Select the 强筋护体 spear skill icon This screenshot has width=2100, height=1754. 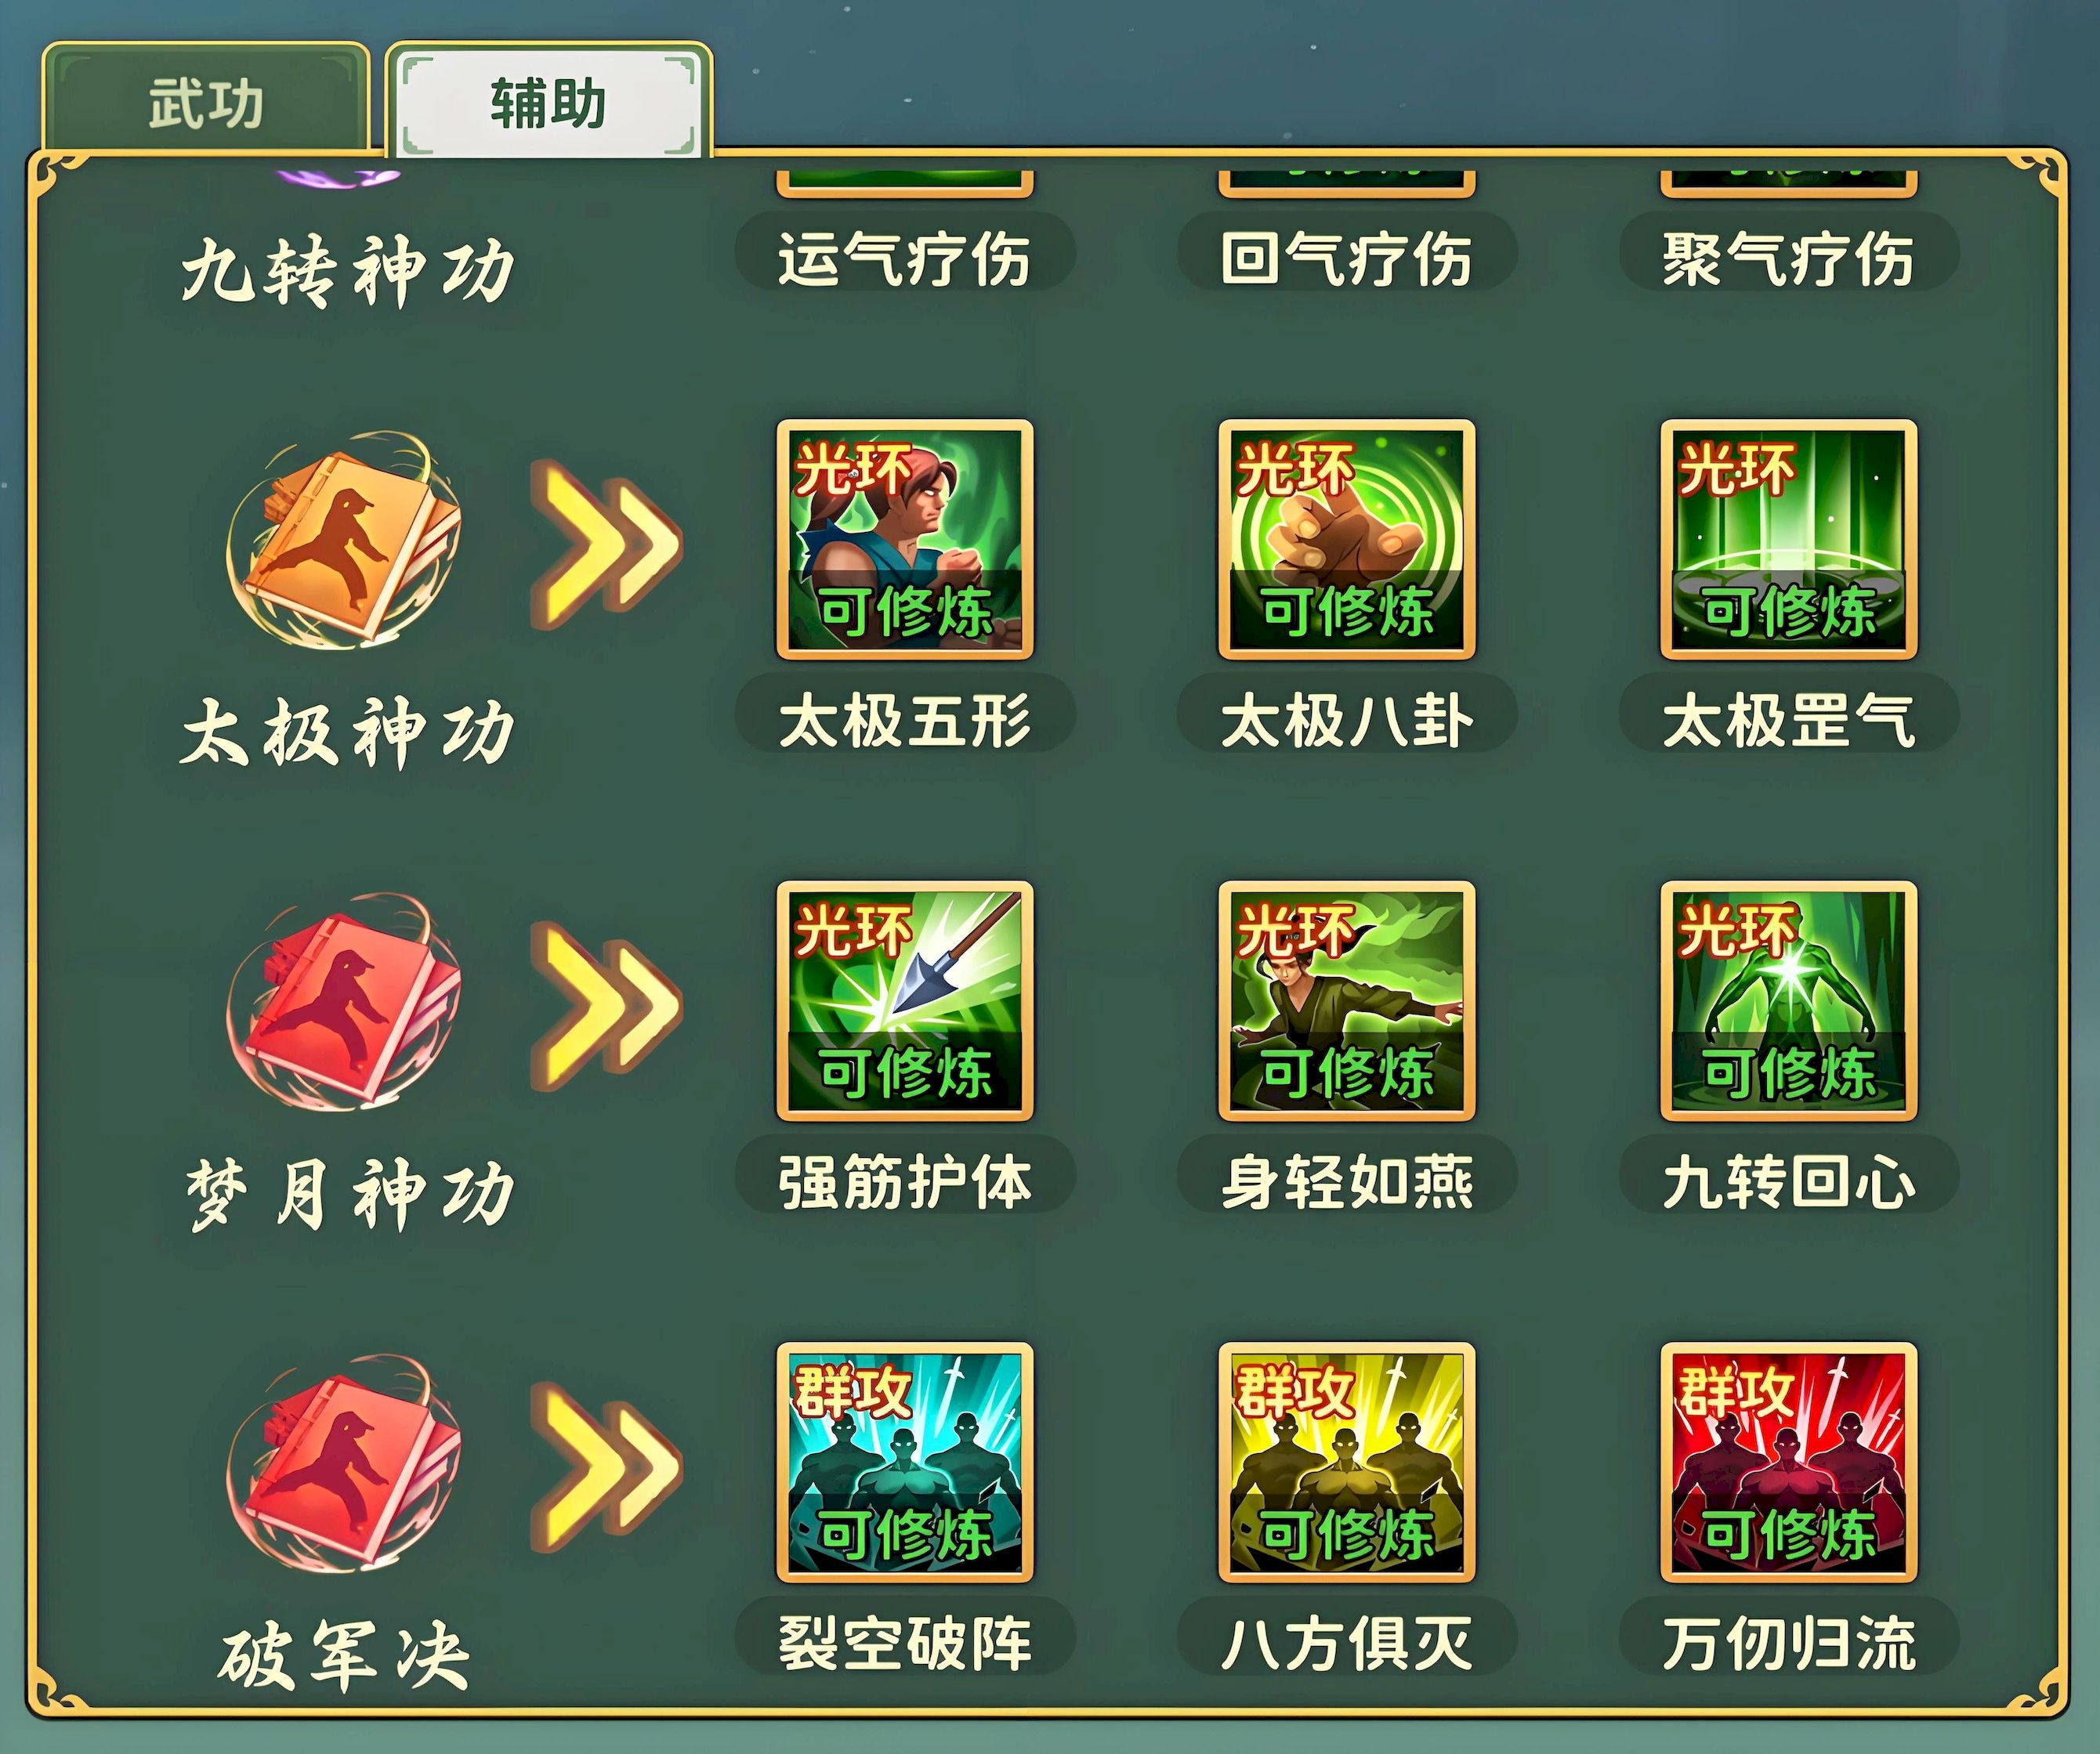pos(904,1001)
